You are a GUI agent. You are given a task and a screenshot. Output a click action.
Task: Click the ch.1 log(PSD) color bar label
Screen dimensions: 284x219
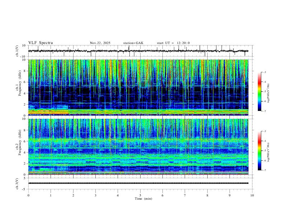pos(268,93)
